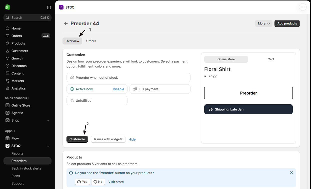Go back using the arrow beside Preorder 44

pos(66,23)
